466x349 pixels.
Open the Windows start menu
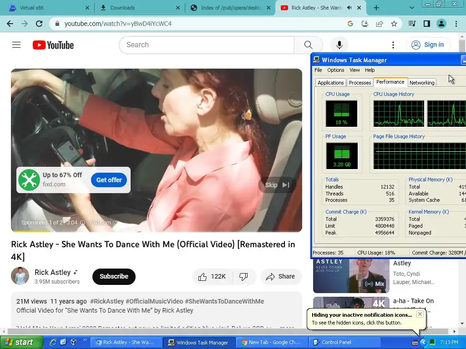pyautogui.click(x=22, y=342)
